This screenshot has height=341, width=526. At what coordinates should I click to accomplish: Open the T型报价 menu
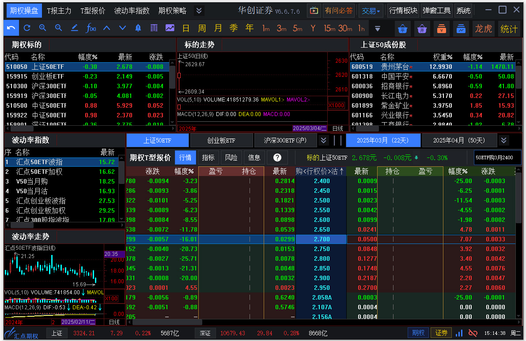click(x=93, y=11)
